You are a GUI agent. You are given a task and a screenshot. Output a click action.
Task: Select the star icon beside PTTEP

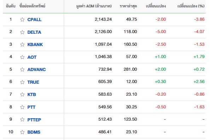tap(22, 120)
